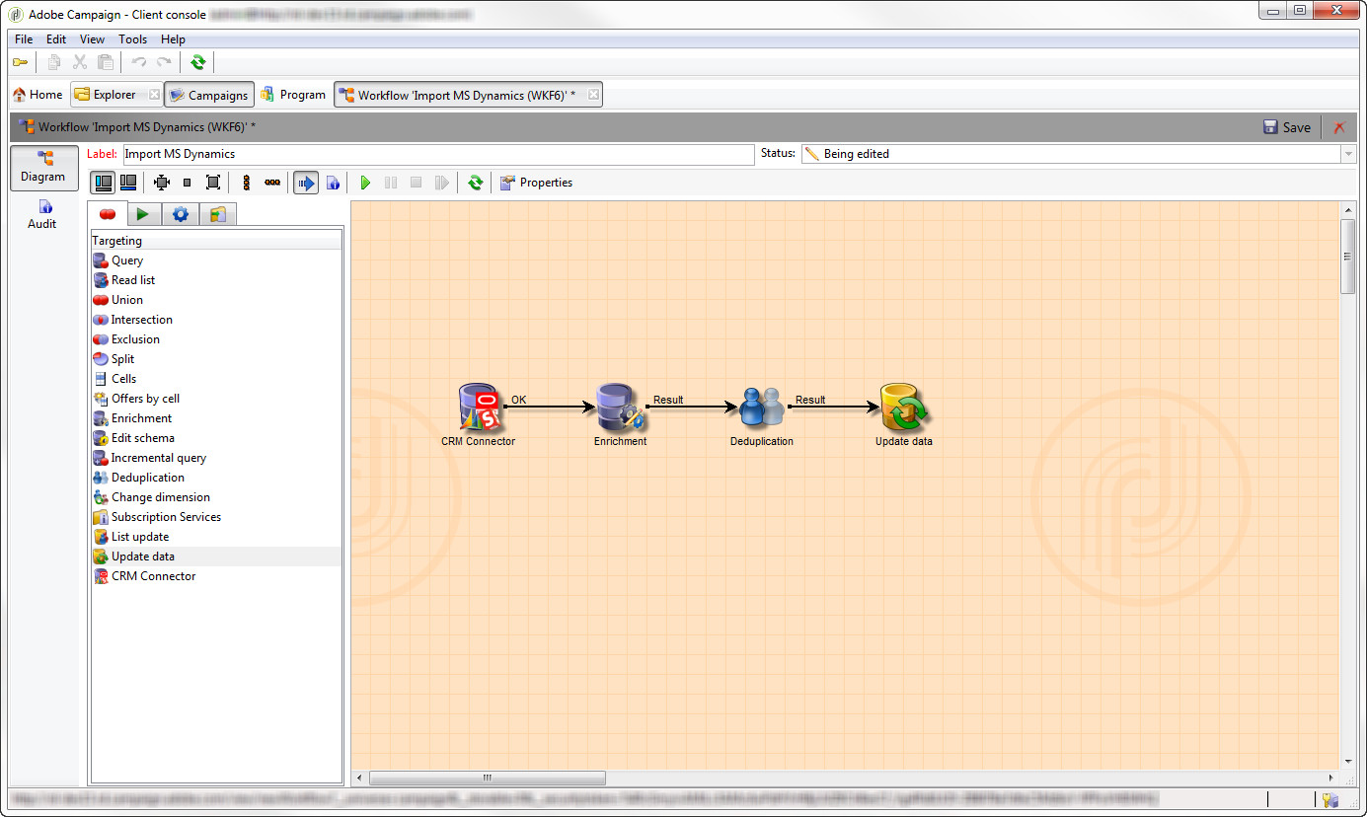Click the yellow key icon in the main toolbar
The height and width of the screenshot is (817, 1367).
pos(20,62)
